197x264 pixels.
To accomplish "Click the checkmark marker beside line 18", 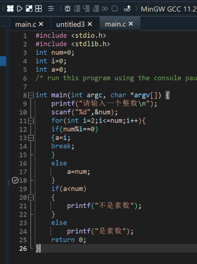I will (15, 180).
